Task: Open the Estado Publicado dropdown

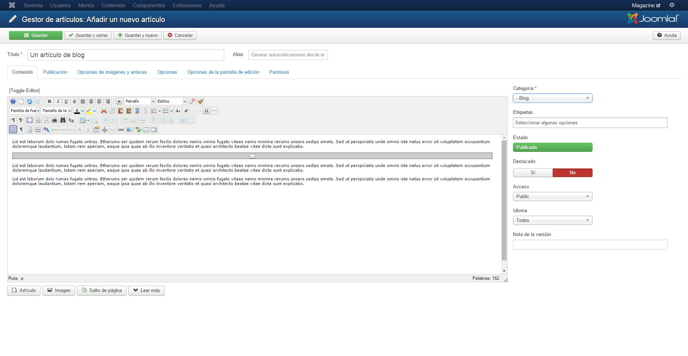Action: pos(552,147)
